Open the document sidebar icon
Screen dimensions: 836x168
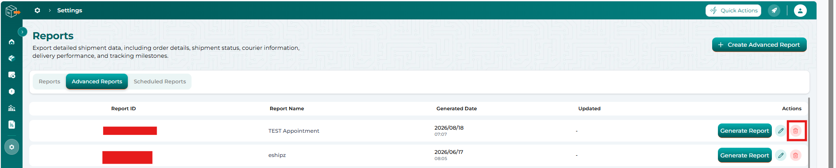click(x=12, y=125)
